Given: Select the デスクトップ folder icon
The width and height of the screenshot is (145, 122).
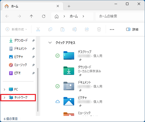Looking at the screenshot, I should coord(69,55).
